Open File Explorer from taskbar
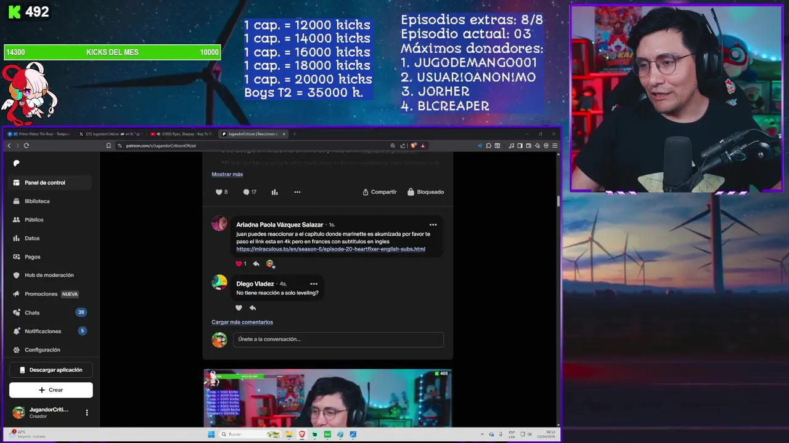This screenshot has height=443, width=789. [290, 434]
